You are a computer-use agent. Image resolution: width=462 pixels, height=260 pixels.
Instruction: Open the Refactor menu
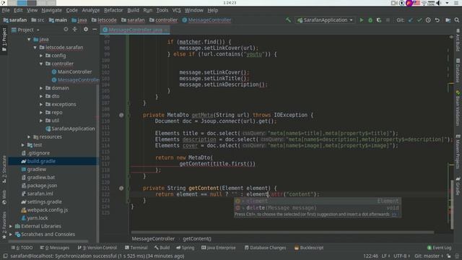click(x=113, y=10)
